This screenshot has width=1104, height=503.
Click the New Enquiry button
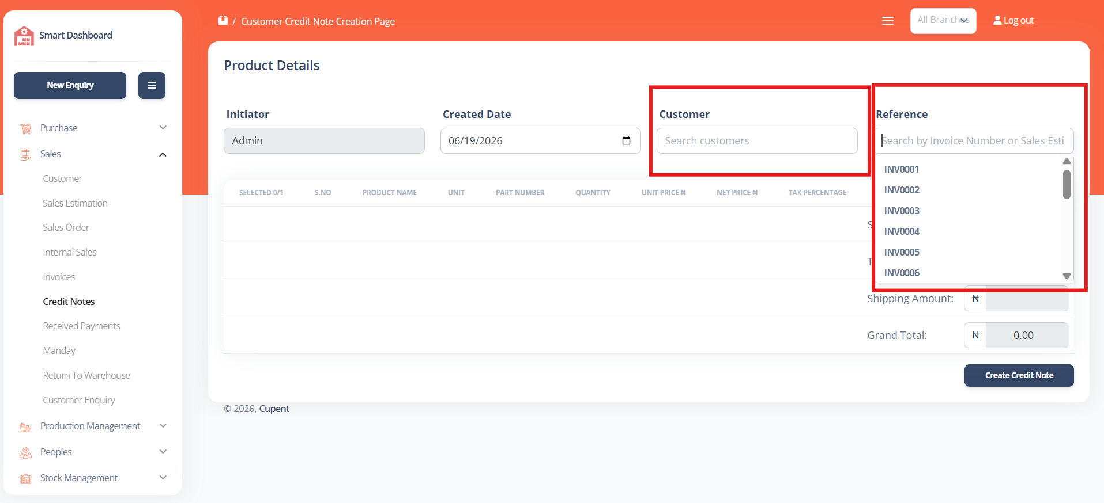point(70,85)
